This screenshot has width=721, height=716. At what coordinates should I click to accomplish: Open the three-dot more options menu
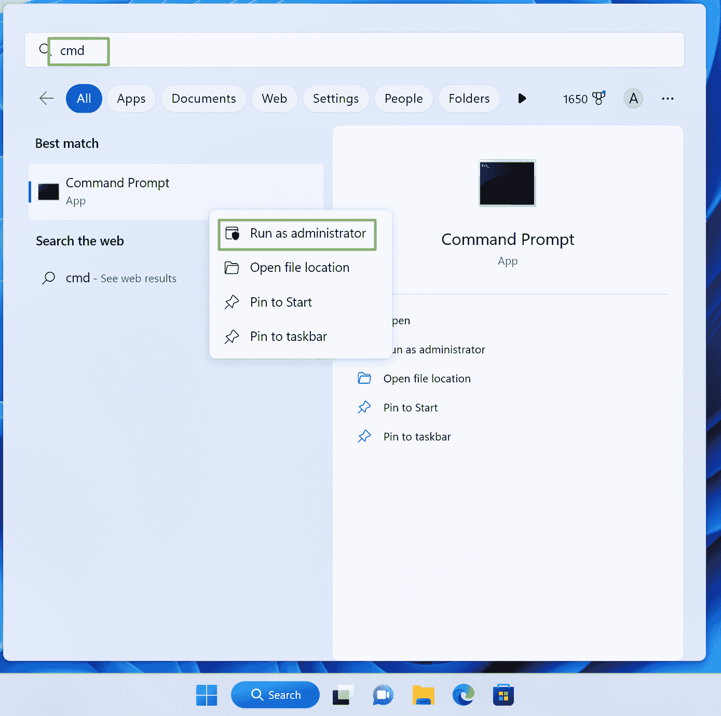coord(668,99)
